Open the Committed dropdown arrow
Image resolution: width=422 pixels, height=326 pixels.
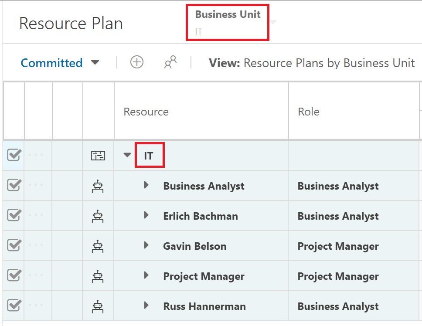pyautogui.click(x=95, y=62)
